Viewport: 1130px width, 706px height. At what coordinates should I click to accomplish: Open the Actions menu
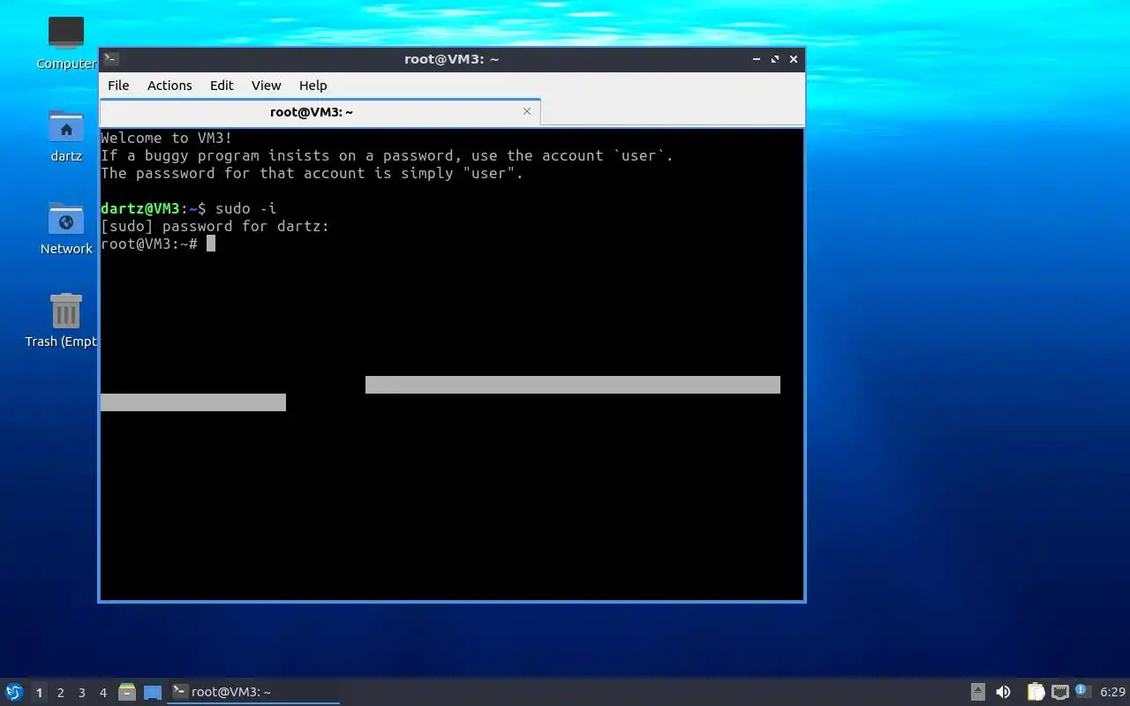tap(169, 86)
